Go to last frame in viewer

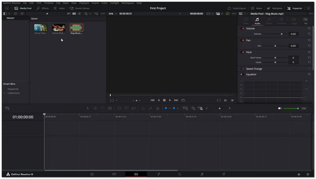(x=176, y=100)
